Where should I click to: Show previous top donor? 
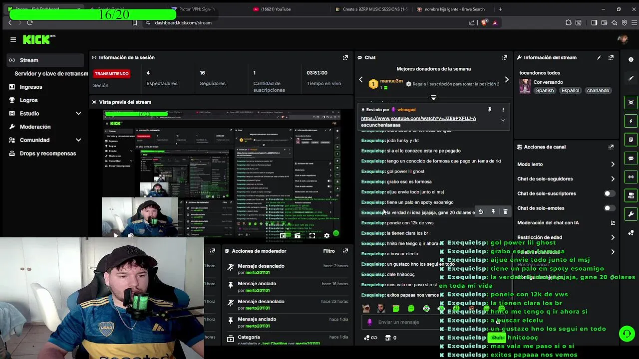click(x=361, y=80)
